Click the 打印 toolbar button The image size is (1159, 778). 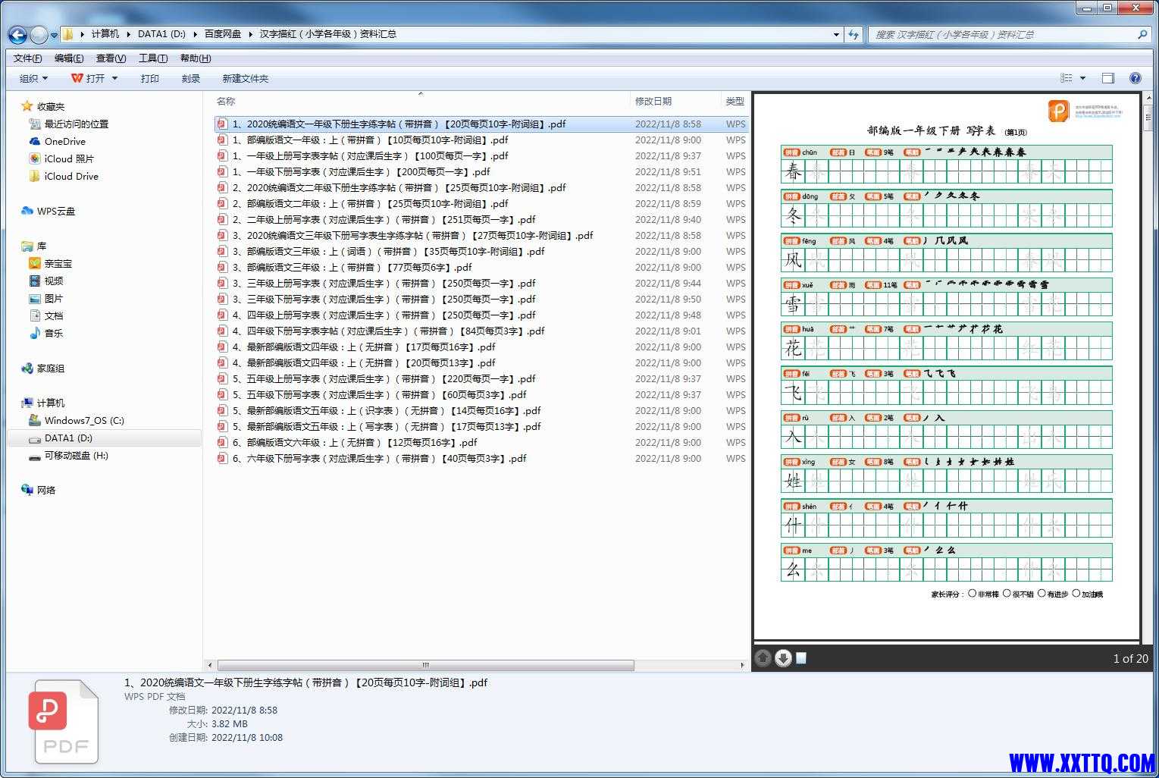pos(149,78)
